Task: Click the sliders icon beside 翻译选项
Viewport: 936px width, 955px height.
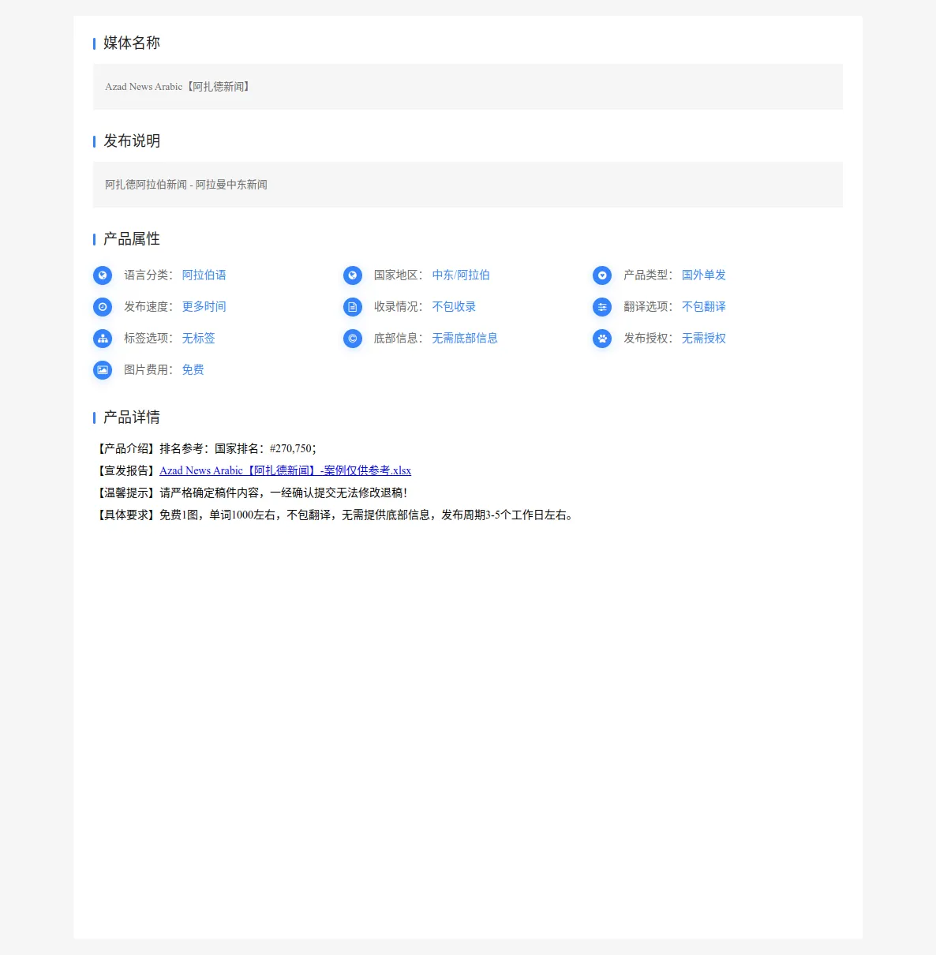Action: pyautogui.click(x=602, y=307)
